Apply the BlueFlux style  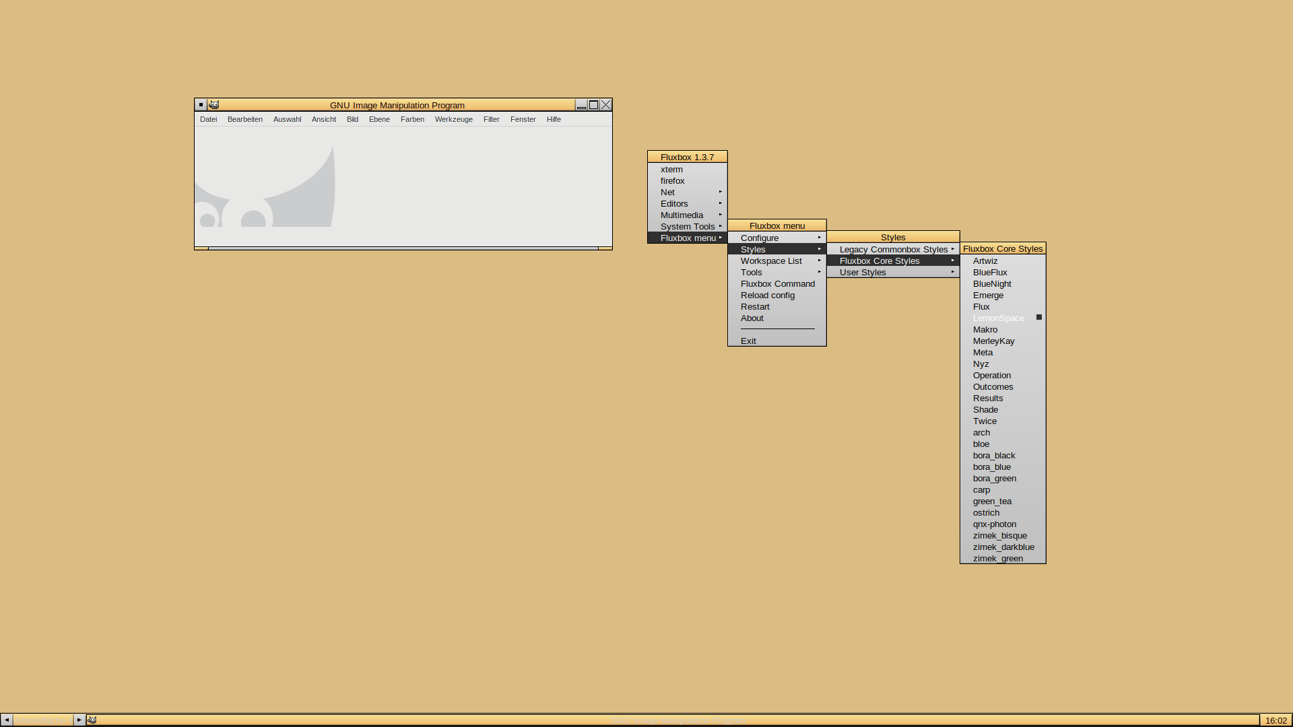[x=1003, y=272]
